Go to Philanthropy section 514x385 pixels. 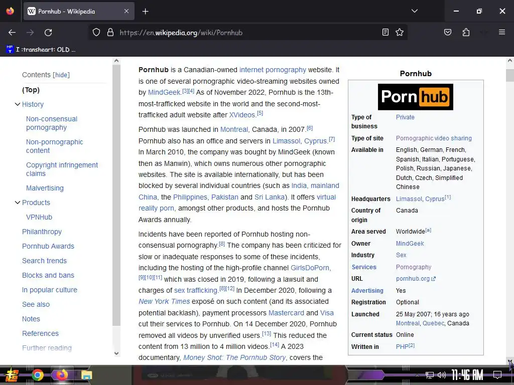42,232
